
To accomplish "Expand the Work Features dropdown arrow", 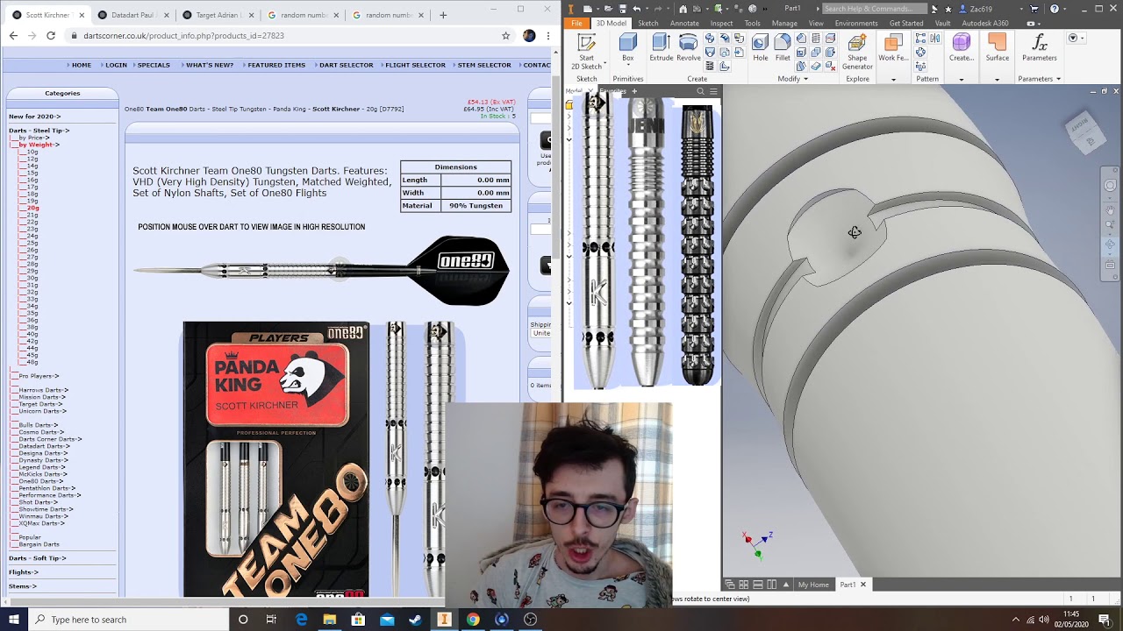I will (893, 79).
